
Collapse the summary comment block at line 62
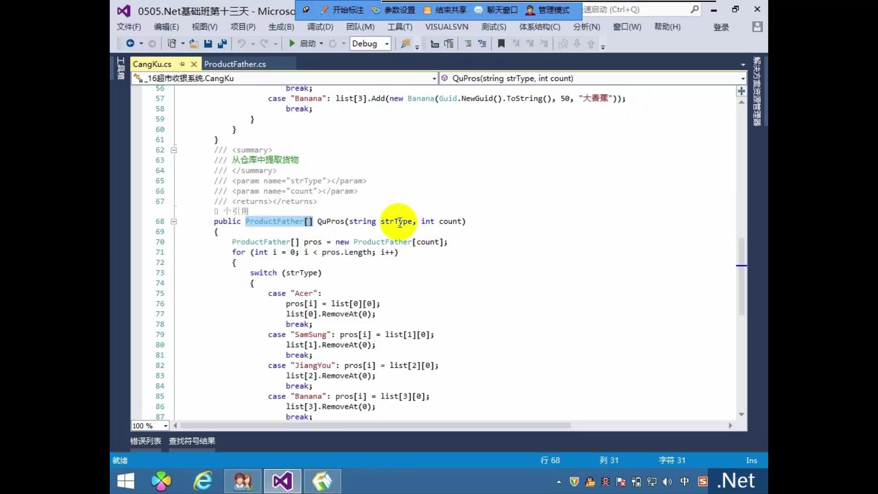[x=174, y=150]
